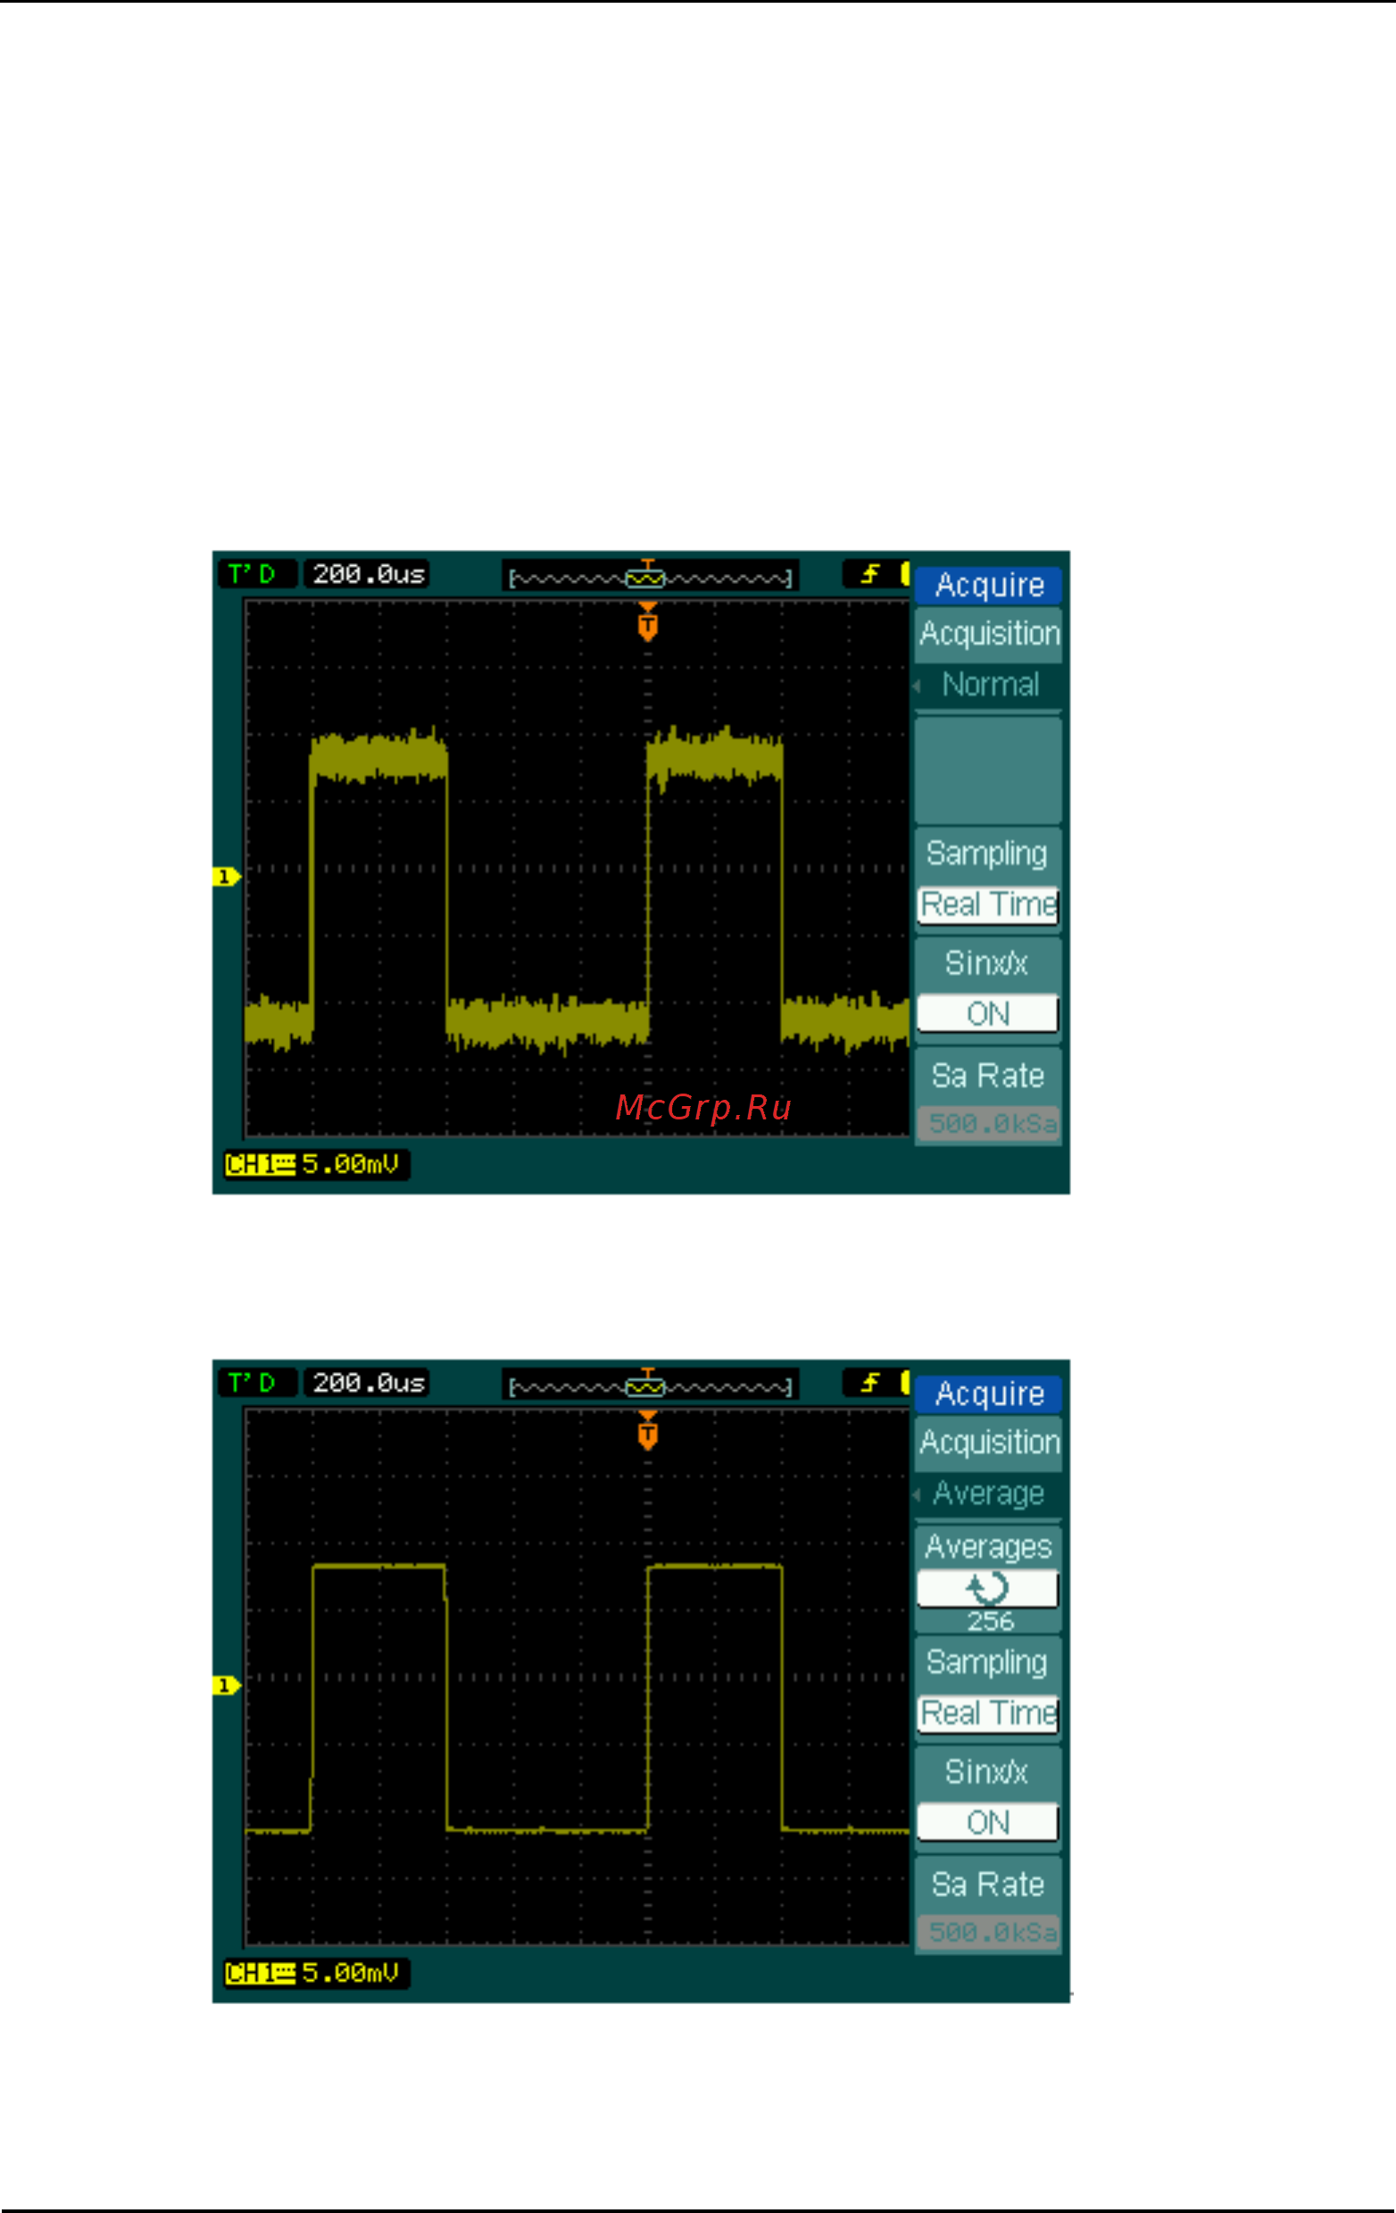Click yellow channel 1 ground marker, upper screen
This screenshot has width=1396, height=2213.
(226, 877)
